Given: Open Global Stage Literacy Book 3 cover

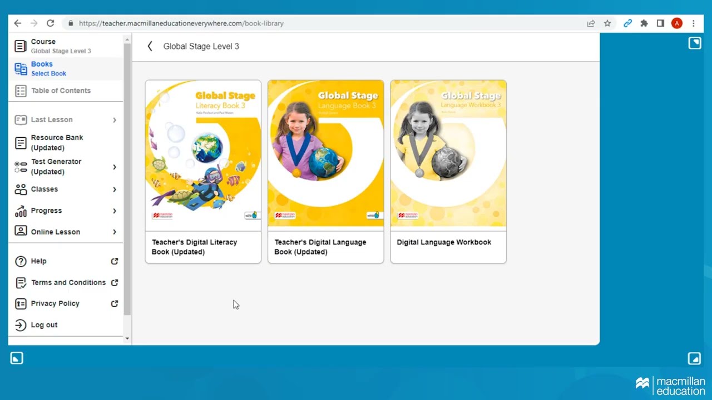Looking at the screenshot, I should [203, 153].
